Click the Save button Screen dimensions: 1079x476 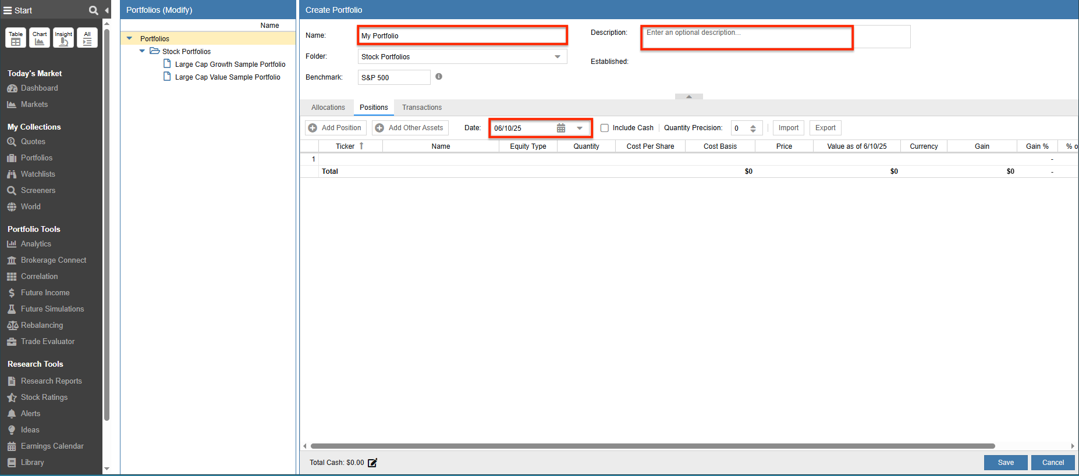pyautogui.click(x=1005, y=463)
